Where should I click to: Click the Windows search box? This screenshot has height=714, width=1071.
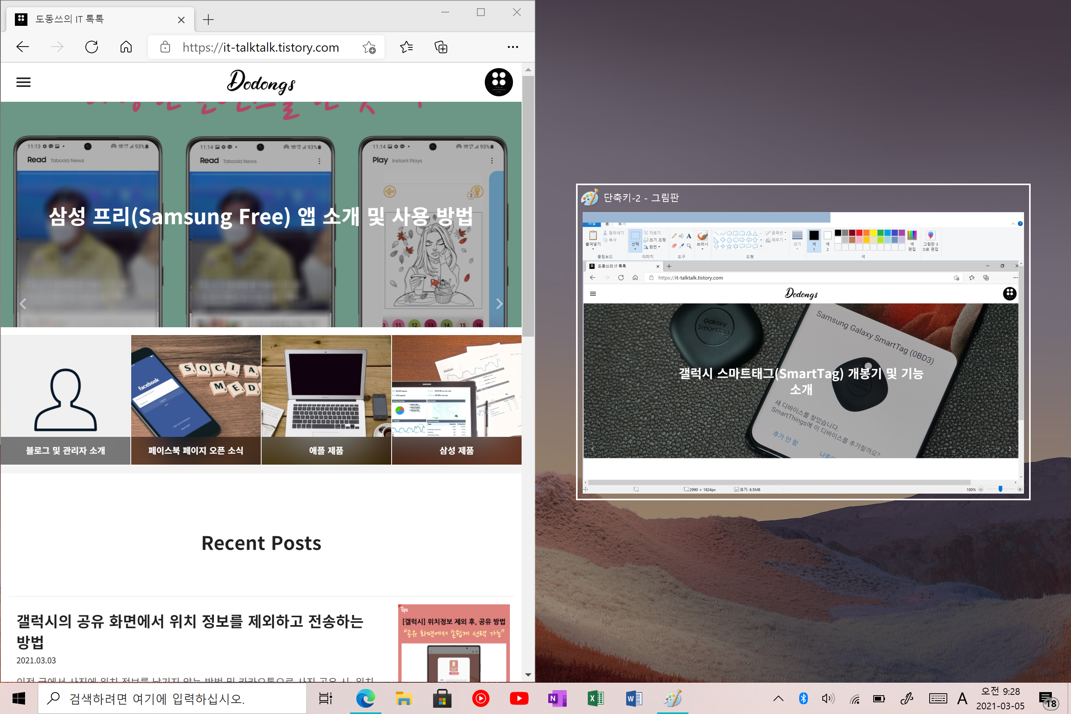[x=173, y=698]
